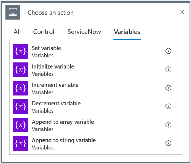Image resolution: width=191 pixels, height=164 pixels.
Task: Click the Set variable purple icon
Action: click(x=21, y=51)
